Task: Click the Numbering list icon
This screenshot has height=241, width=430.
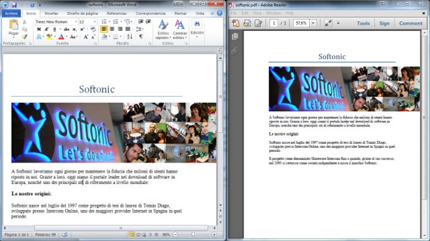Action: 116,22
